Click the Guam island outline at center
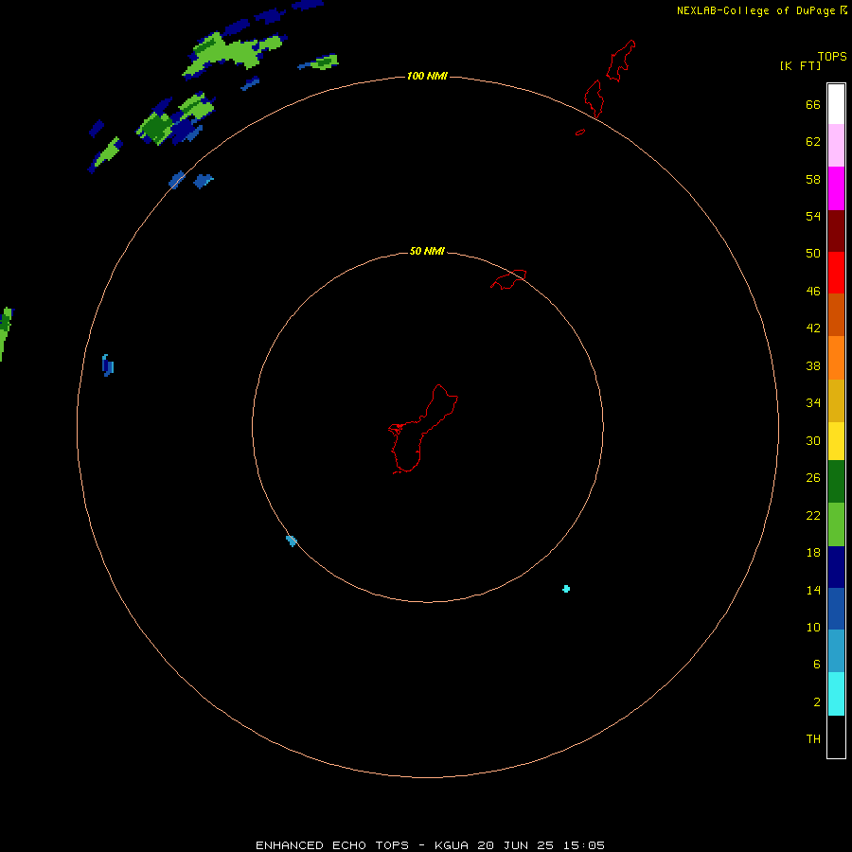Screen dimensions: 852x852 click(x=423, y=429)
